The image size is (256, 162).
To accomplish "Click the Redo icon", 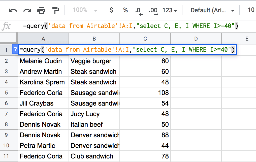I will [27, 10].
